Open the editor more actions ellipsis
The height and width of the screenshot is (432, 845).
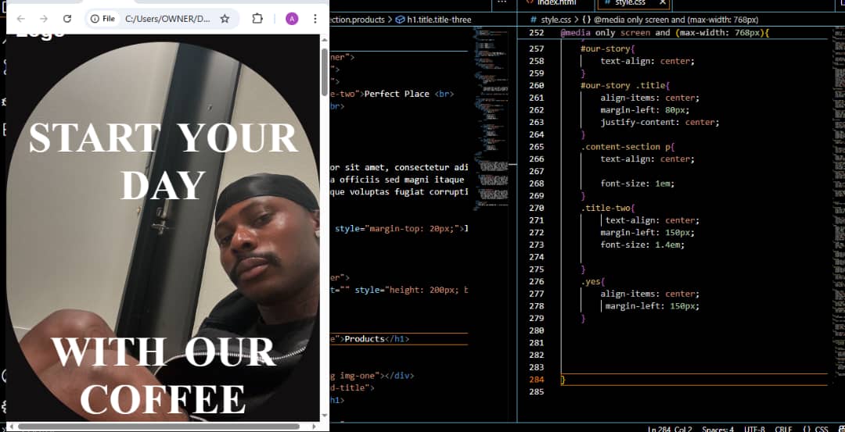(502, 2)
